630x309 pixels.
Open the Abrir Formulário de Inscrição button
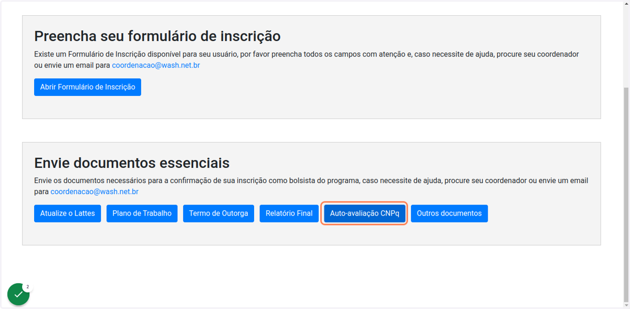click(88, 87)
